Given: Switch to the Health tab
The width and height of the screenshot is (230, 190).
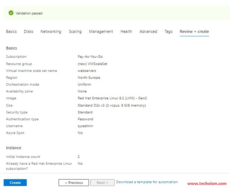Looking at the screenshot, I should click(126, 31).
